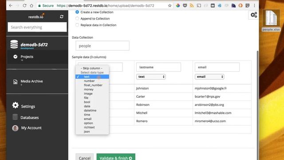The image size is (284, 160).
Task: Open Media Archive in the sidebar
Action: coord(32,81)
